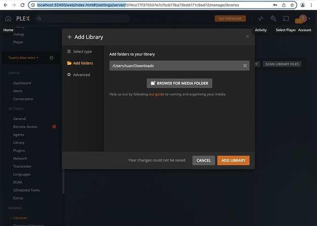Open the saved password key icon
Image resolution: width=317 pixels, height=226 pixels.
coord(275,5)
